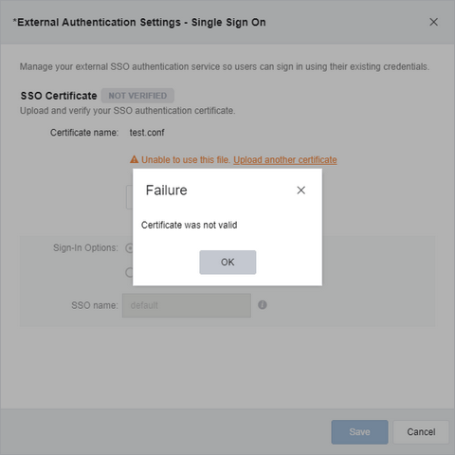
Task: Click the SSO name label
Action: point(95,305)
